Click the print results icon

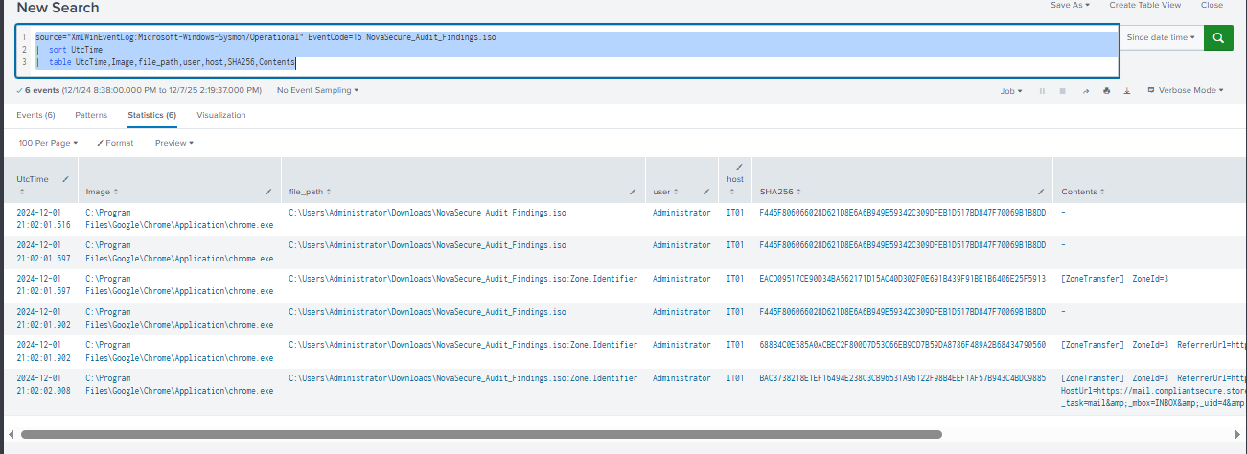coord(1106,91)
